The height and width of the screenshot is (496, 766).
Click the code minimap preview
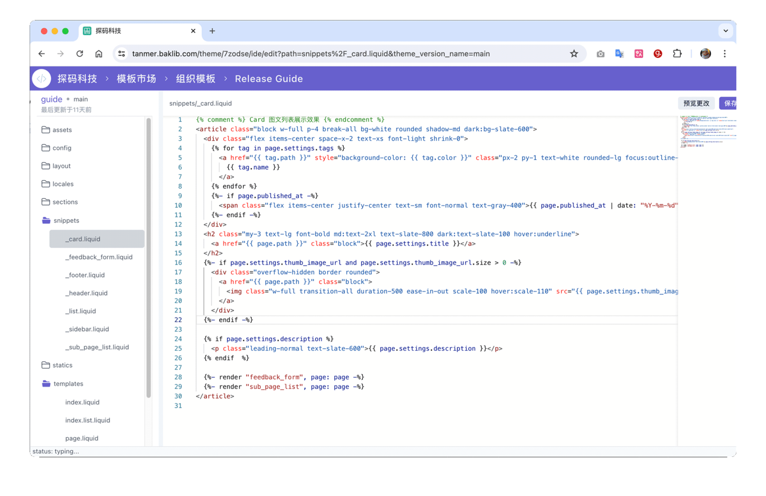pos(707,132)
